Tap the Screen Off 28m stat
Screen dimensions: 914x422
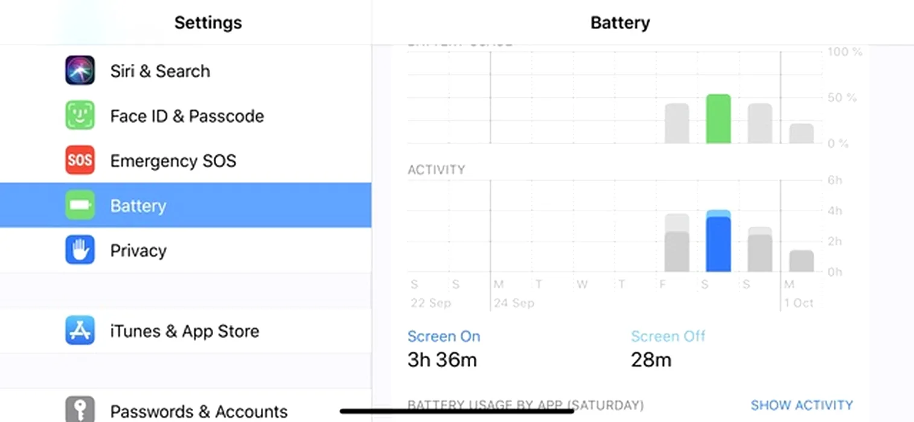point(668,349)
